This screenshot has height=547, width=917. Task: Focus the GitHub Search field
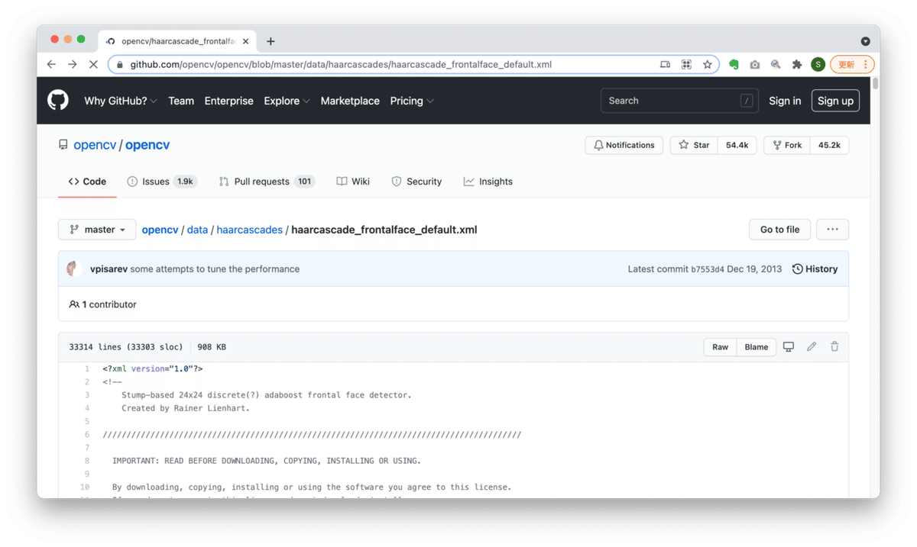point(679,101)
